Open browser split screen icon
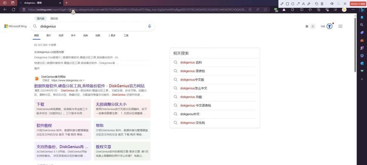This screenshot has width=367, height=165. (302, 9)
